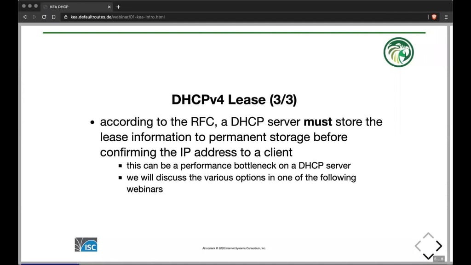This screenshot has width=471, height=265.
Task: Click the browser forward navigation arrow
Action: pyautogui.click(x=34, y=17)
